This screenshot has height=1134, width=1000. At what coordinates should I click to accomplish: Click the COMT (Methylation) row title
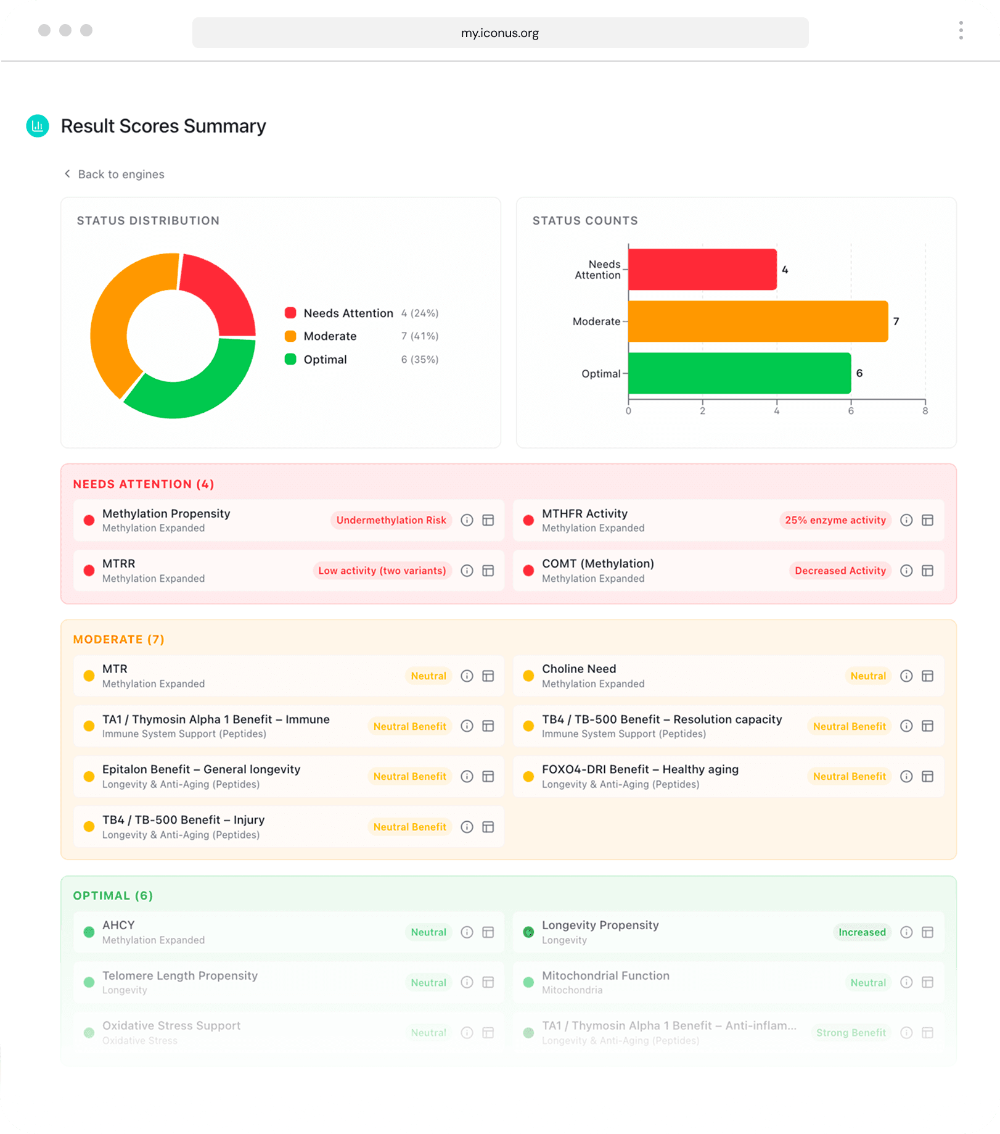tap(598, 563)
